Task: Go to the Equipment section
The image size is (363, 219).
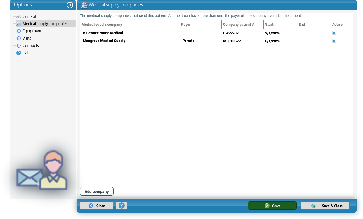Action: pyautogui.click(x=32, y=31)
